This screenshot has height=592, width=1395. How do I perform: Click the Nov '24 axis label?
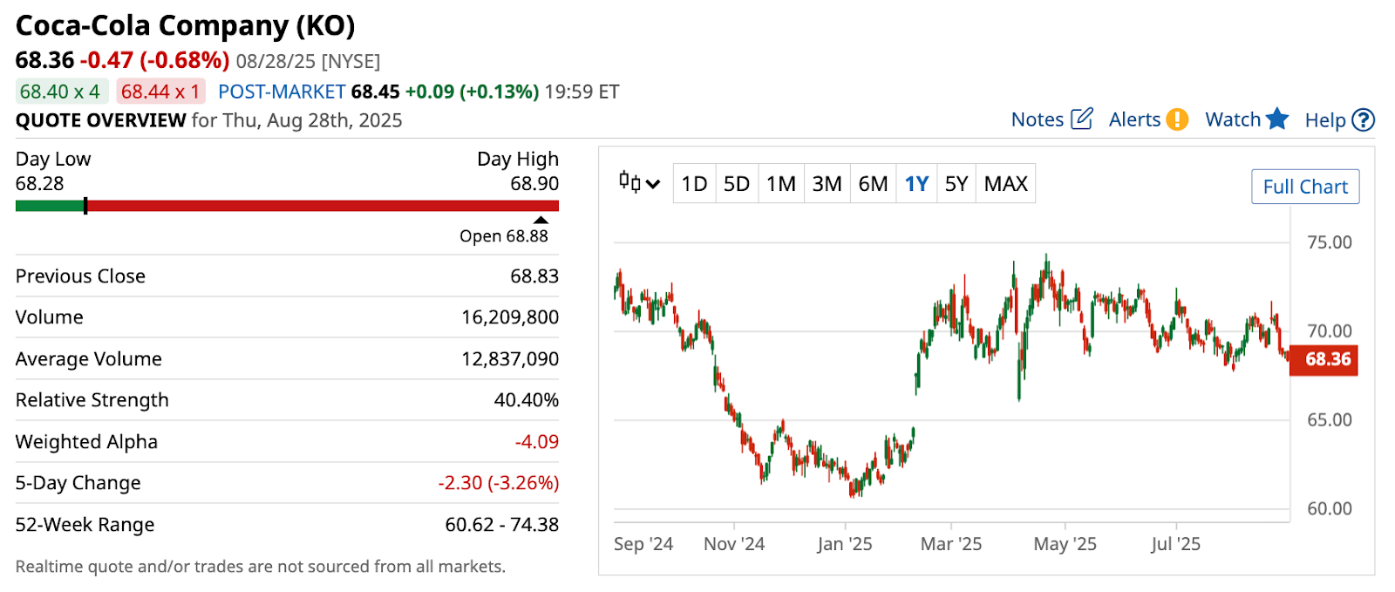[734, 544]
